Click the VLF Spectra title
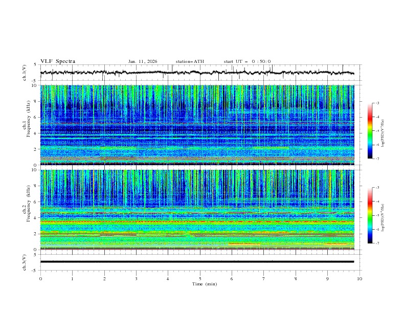The width and height of the screenshot is (405, 313). (x=58, y=61)
